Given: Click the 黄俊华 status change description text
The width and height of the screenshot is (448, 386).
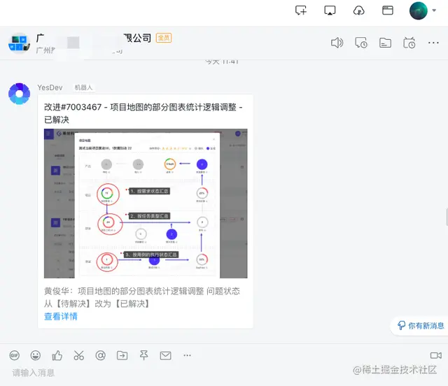Looking at the screenshot, I should point(142,297).
